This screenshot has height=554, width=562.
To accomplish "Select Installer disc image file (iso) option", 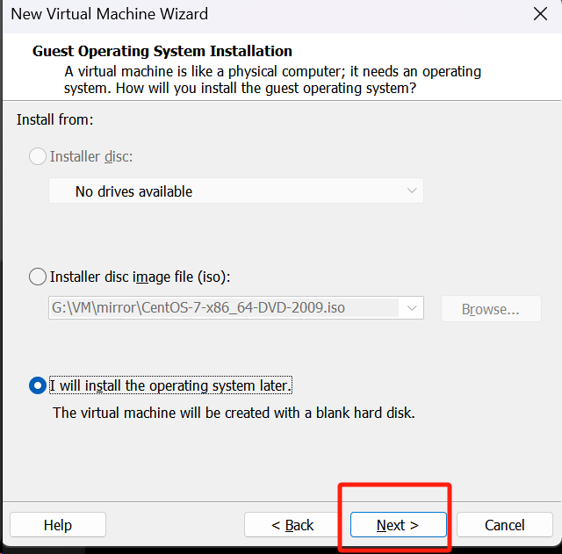I will (x=38, y=277).
